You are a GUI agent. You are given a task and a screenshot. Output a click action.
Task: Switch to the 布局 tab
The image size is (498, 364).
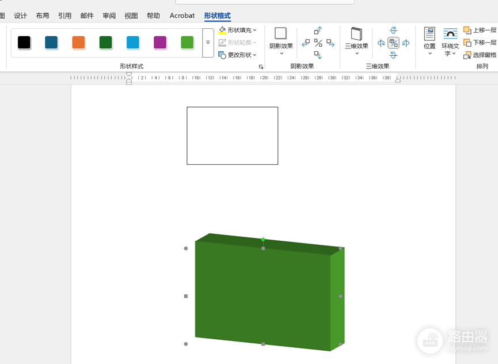click(x=43, y=16)
